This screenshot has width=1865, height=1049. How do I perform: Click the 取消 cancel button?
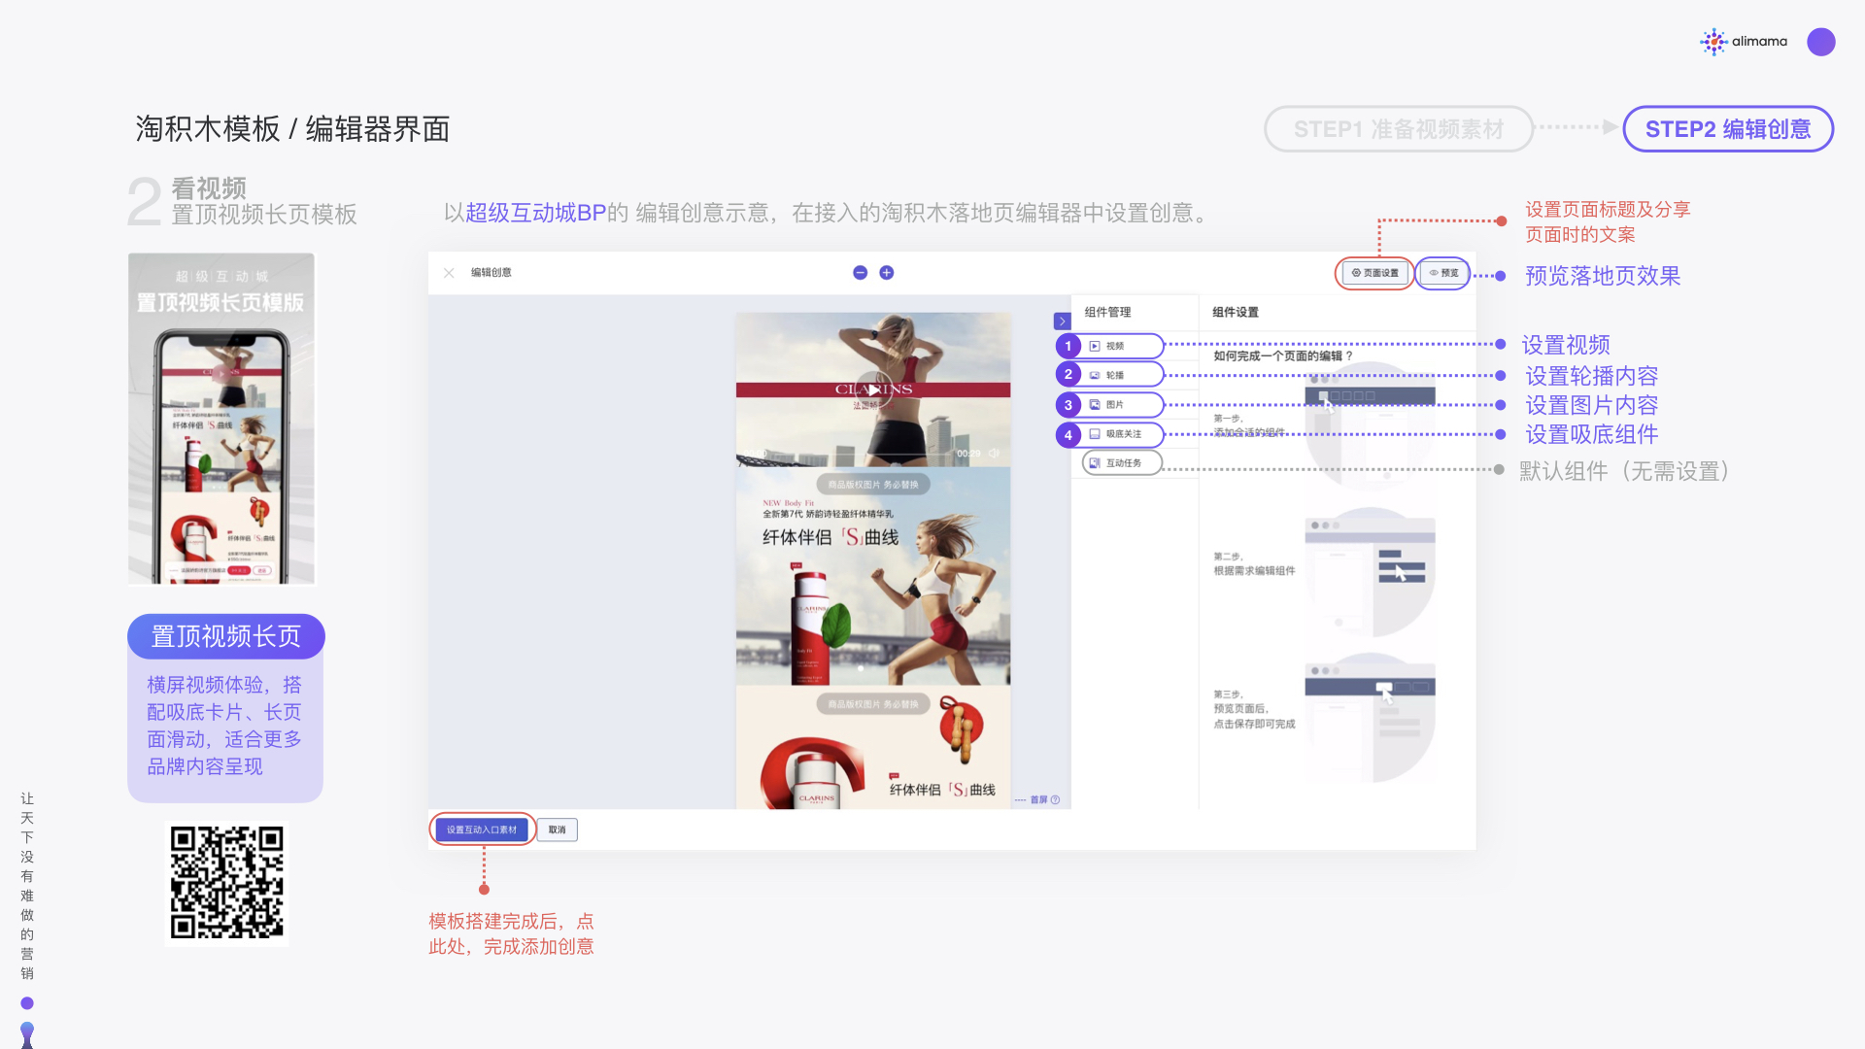557,829
